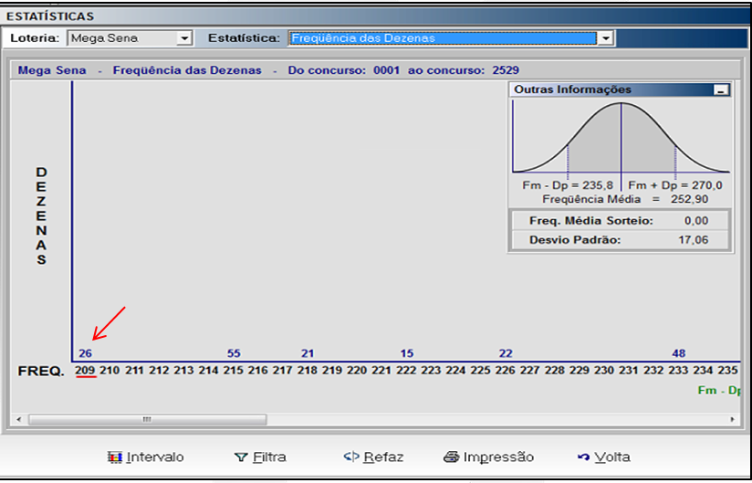
Task: Click frequency value 218 on axis
Action: pos(308,371)
